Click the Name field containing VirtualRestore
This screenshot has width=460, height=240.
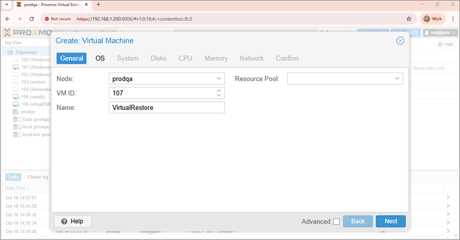[x=167, y=108]
